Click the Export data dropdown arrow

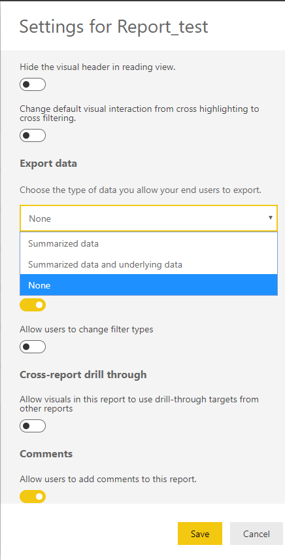(x=271, y=218)
